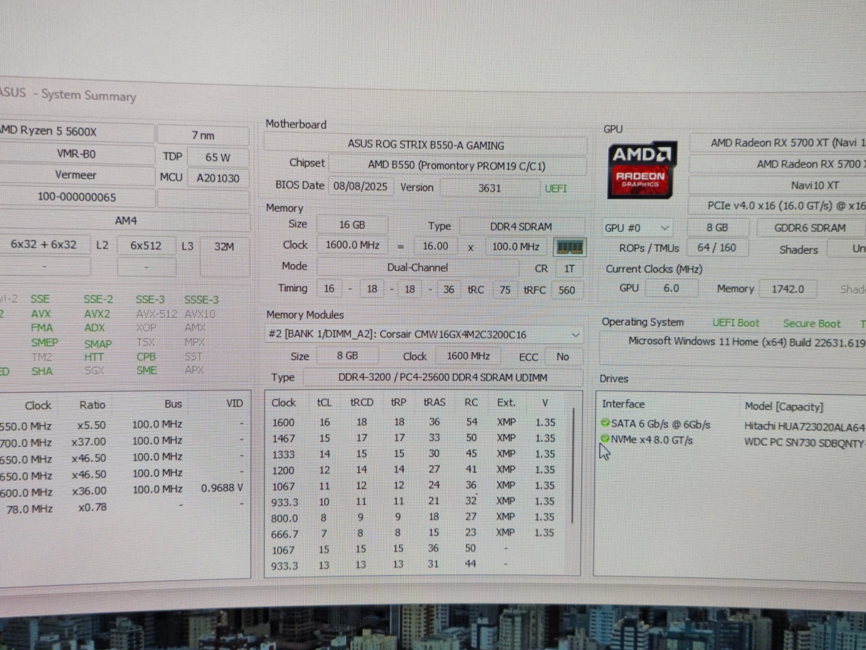Viewport: 866px width, 650px height.
Task: Click the Interface column header in Drives
Action: coord(623,404)
